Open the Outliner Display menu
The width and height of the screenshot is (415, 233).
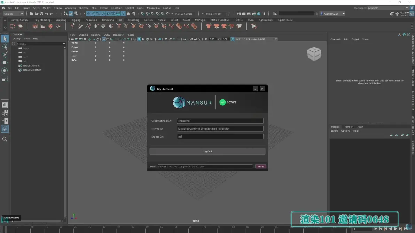[x=16, y=39]
